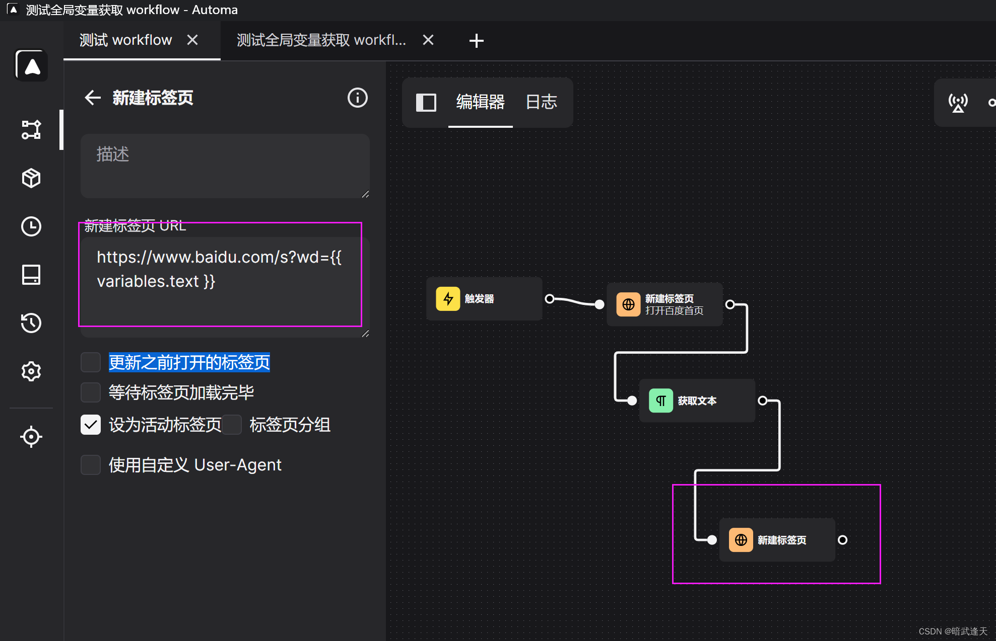The width and height of the screenshot is (996, 641).
Task: Click the element selector crosshair icon
Action: [31, 436]
